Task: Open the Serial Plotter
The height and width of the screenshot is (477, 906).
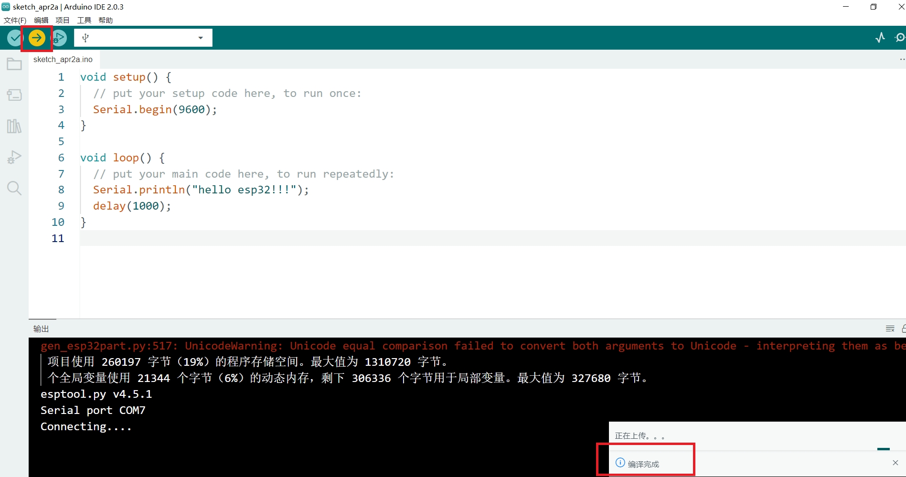Action: pos(880,38)
